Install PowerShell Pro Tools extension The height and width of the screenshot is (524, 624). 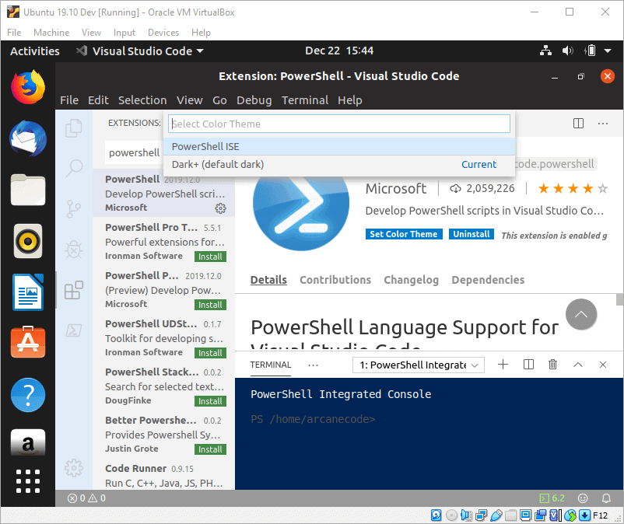[211, 257]
